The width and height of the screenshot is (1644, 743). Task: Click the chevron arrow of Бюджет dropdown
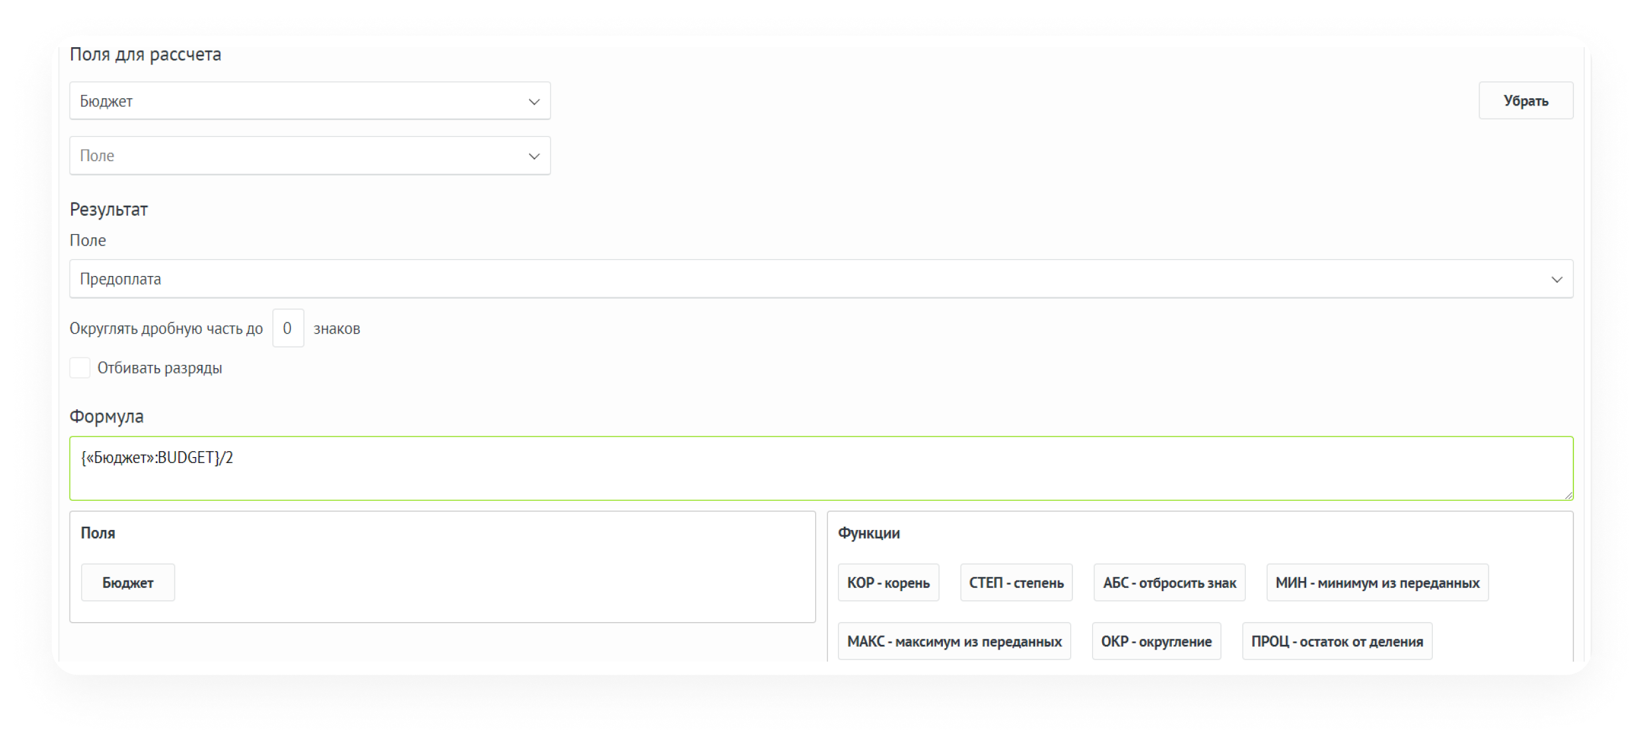534,101
